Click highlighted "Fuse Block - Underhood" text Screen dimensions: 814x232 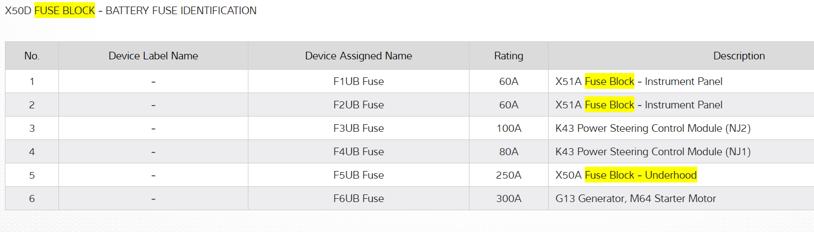click(x=641, y=175)
